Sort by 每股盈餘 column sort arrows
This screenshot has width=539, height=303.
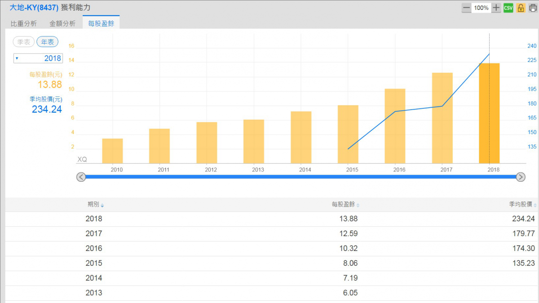click(358, 205)
